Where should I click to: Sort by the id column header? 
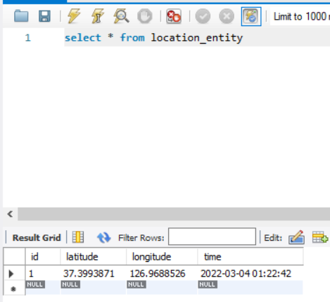pyautogui.click(x=42, y=256)
